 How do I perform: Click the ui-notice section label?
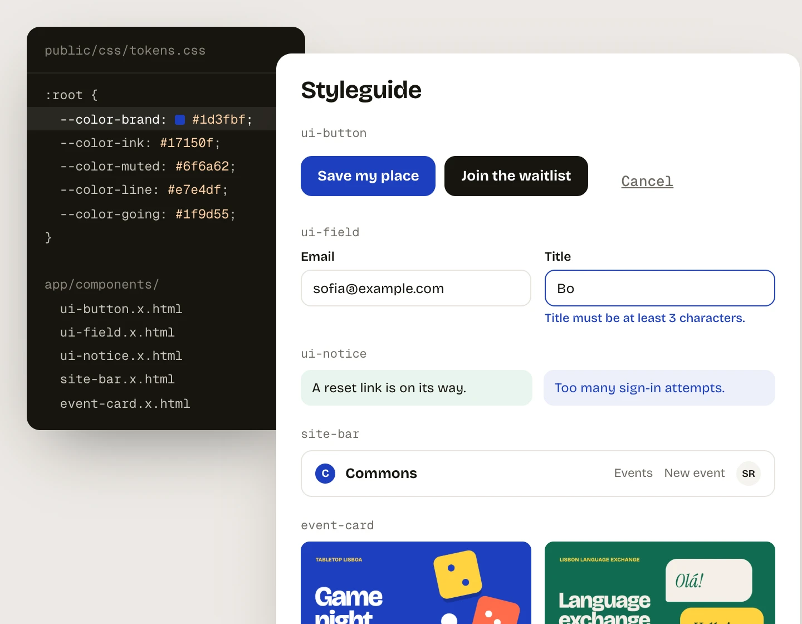pos(334,354)
